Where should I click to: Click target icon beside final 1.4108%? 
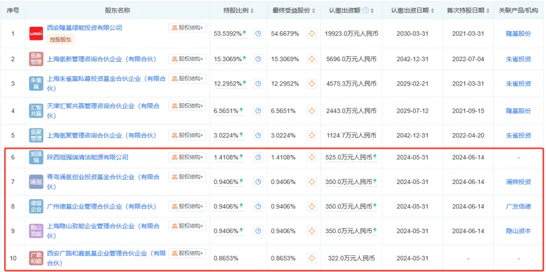tap(311, 157)
